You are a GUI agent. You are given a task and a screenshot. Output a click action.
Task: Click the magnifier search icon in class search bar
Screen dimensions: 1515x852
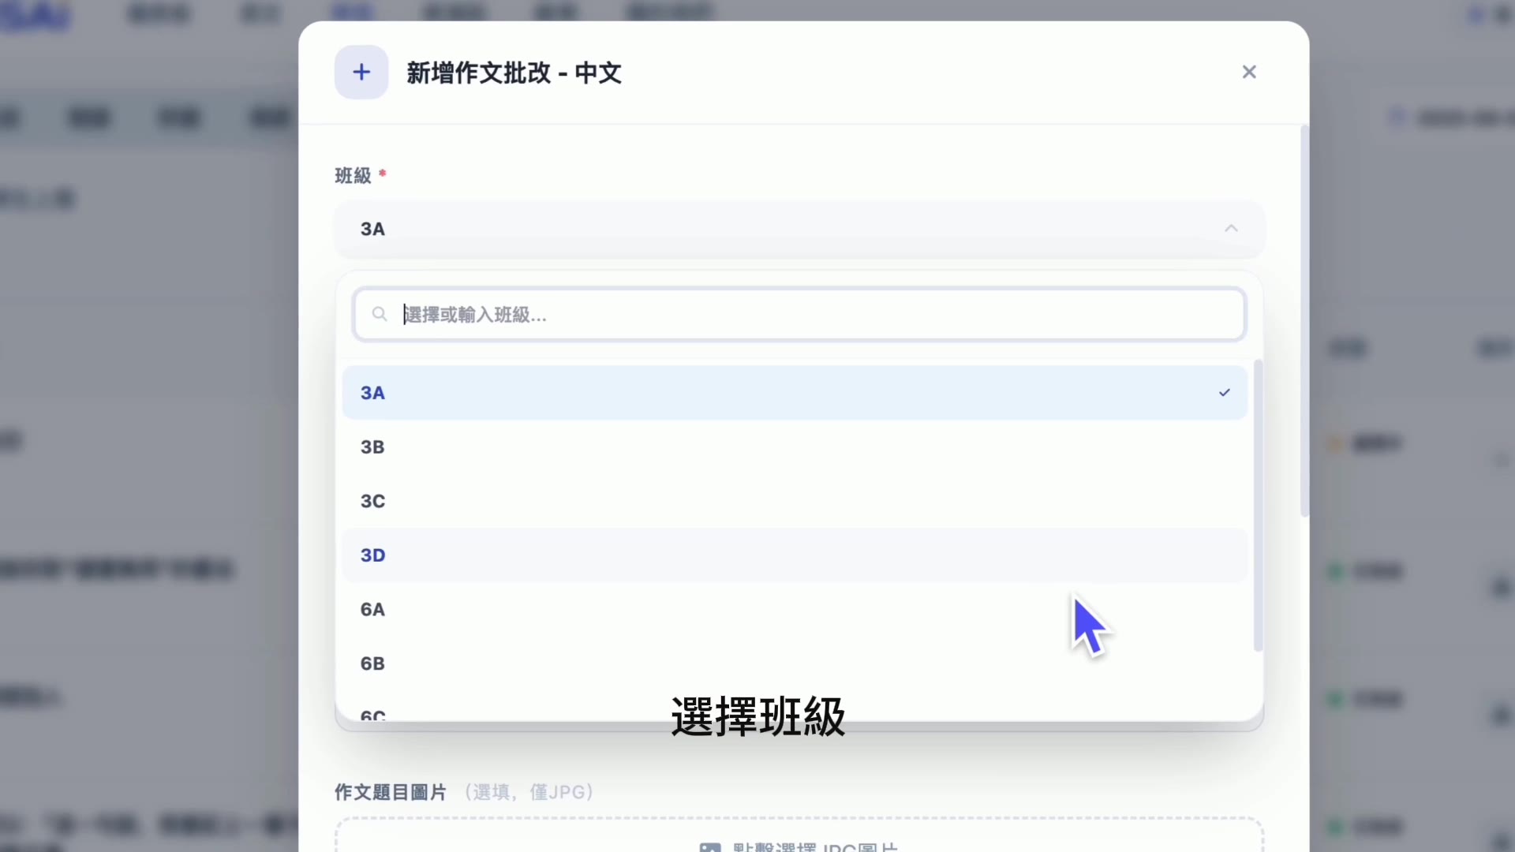380,313
